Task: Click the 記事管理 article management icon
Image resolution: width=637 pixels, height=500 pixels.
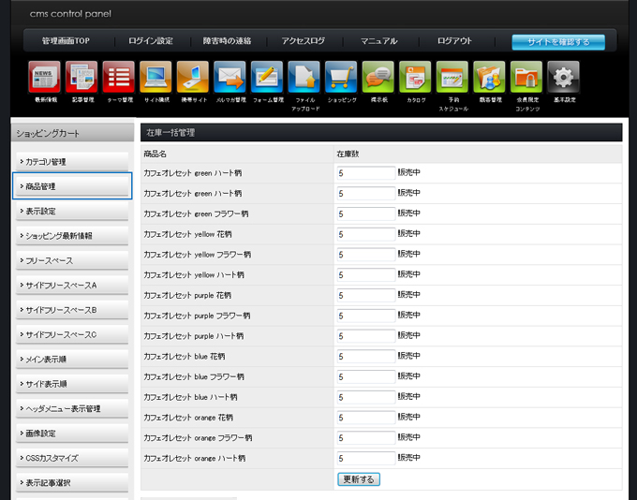Action: (x=81, y=77)
